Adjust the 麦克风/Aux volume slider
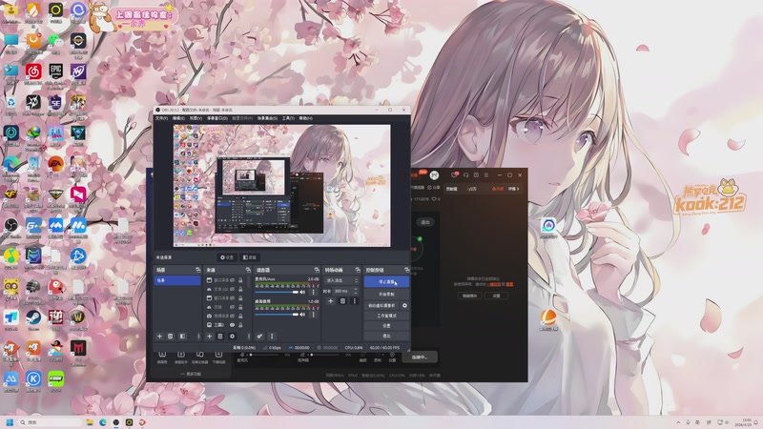This screenshot has width=763, height=429. pos(277,293)
